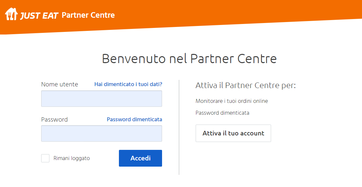Enable the Rimani loggato checkbox
Screen dimensions: 362x187
45,158
